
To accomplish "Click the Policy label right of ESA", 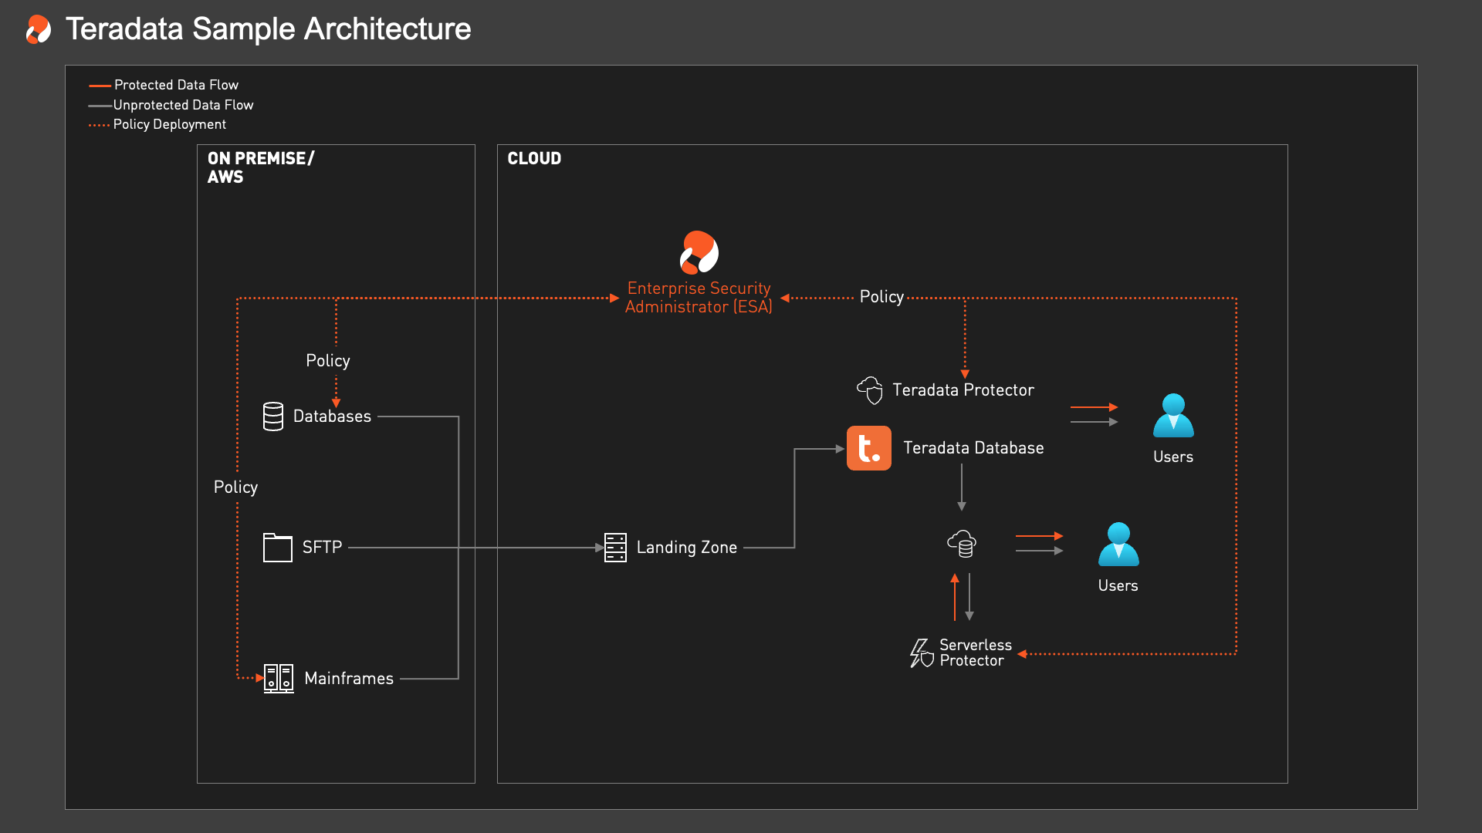I will click(x=881, y=297).
